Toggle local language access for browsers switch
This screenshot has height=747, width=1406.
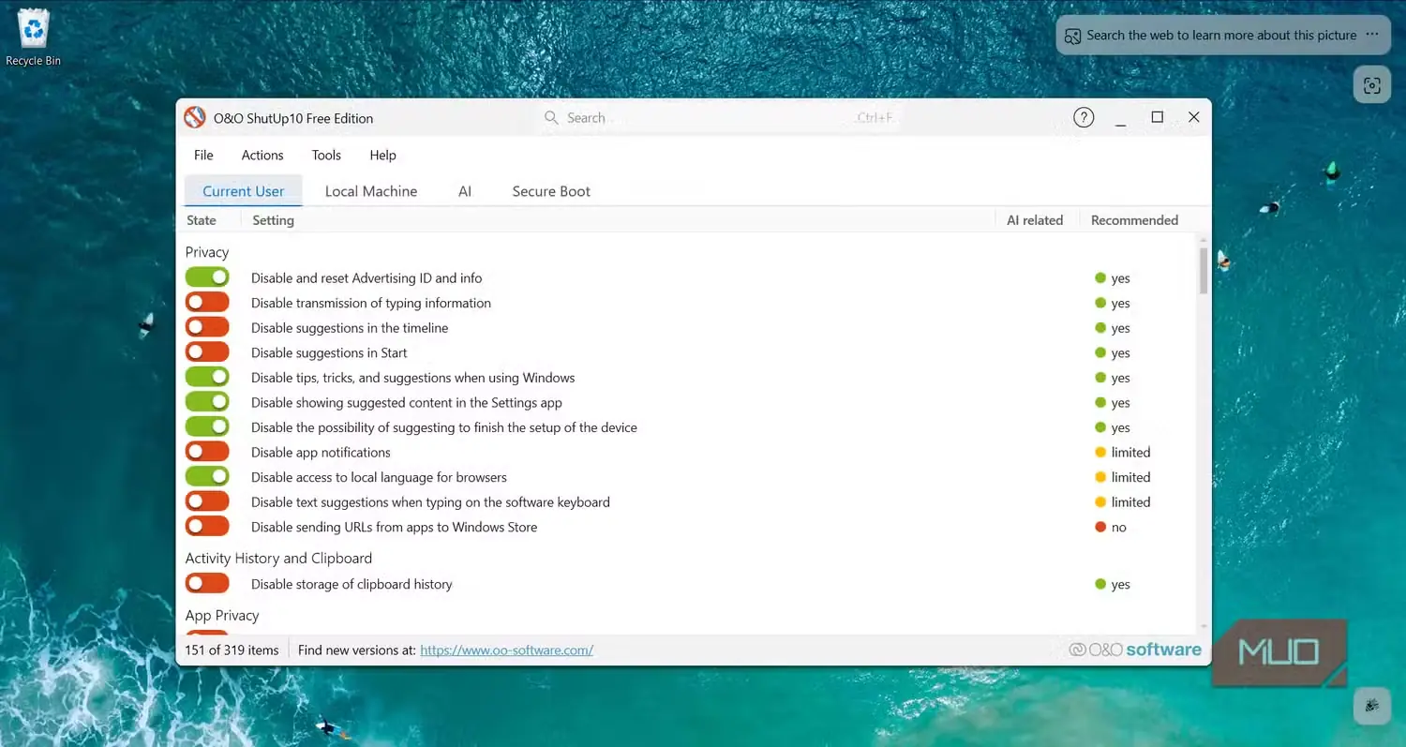[x=207, y=477]
